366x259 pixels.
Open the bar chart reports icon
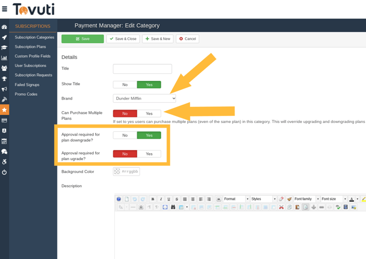(4, 58)
